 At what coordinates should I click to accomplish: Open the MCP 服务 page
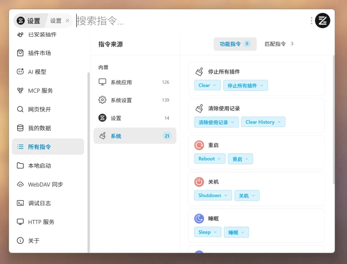coord(48,90)
